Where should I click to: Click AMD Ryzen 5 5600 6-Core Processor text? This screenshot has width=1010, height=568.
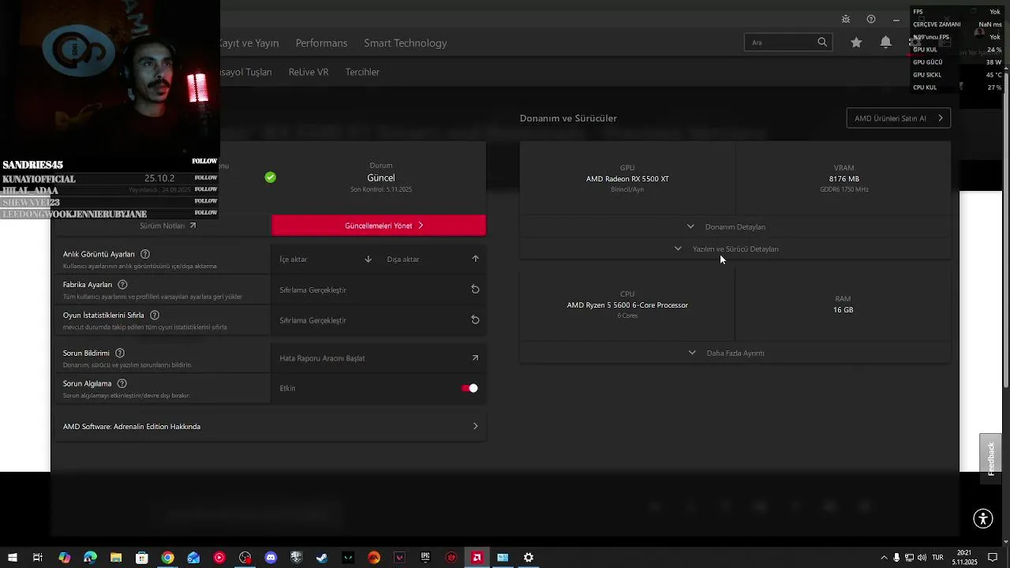point(627,305)
